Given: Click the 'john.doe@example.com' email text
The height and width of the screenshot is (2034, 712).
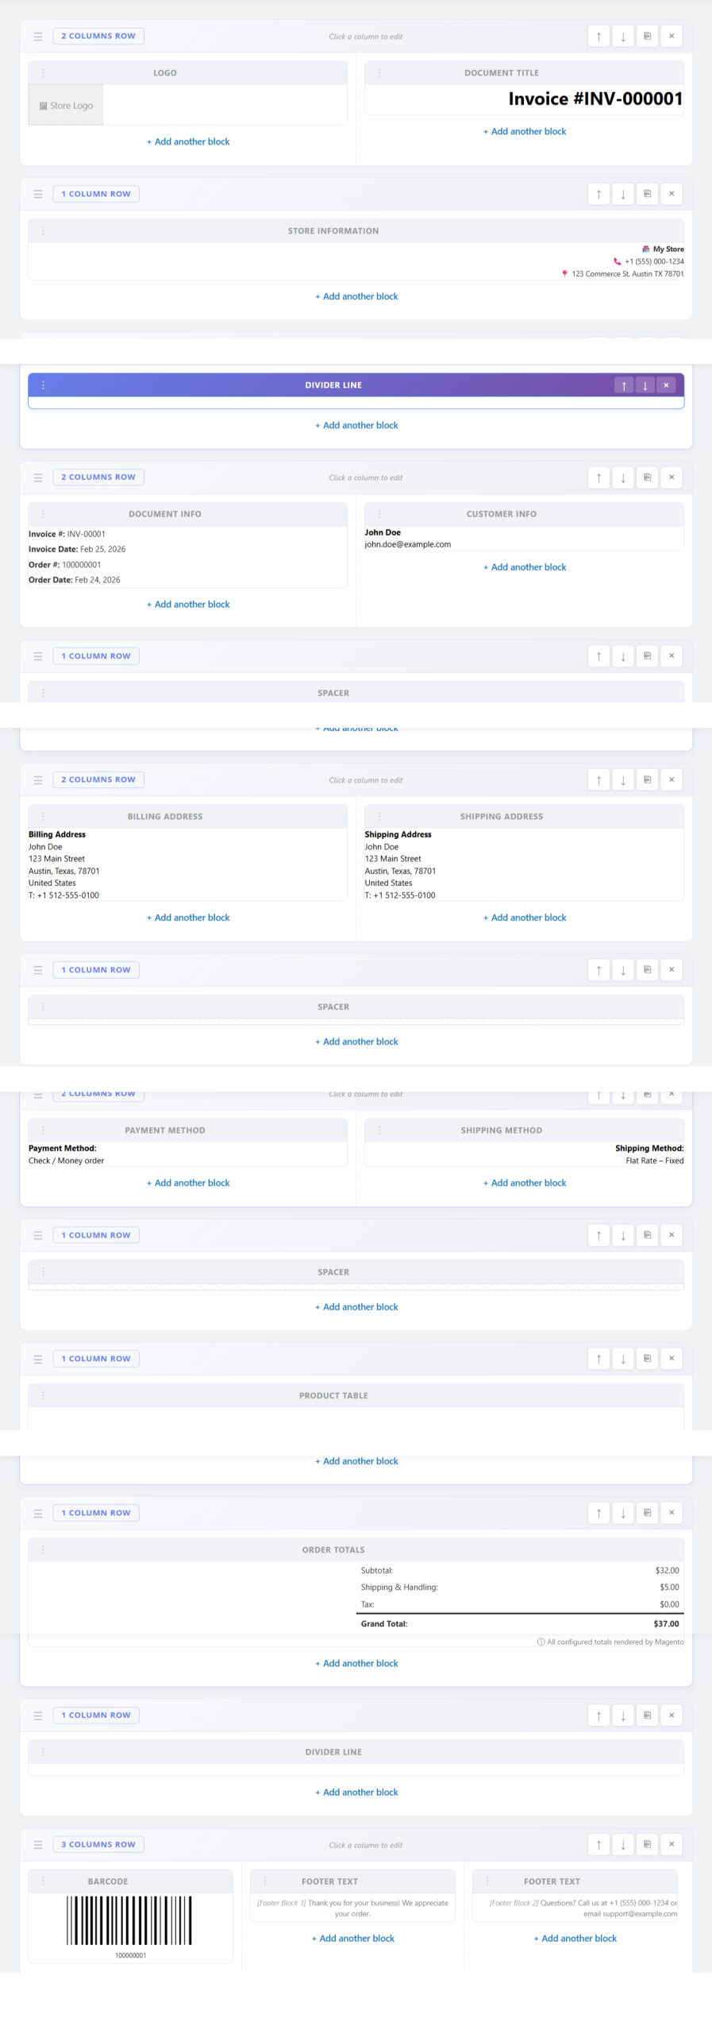Looking at the screenshot, I should tap(408, 545).
